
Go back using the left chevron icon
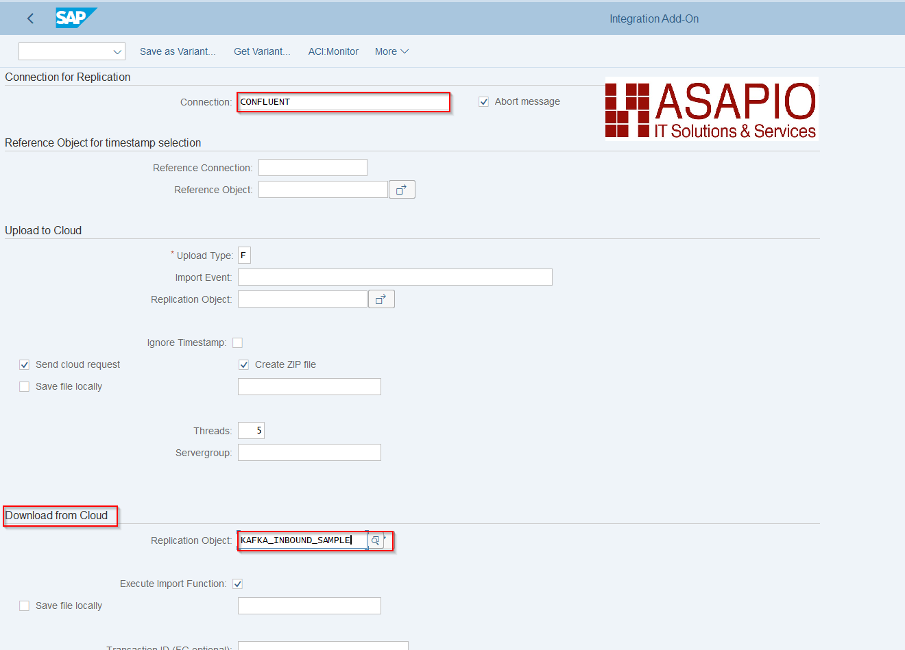30,18
